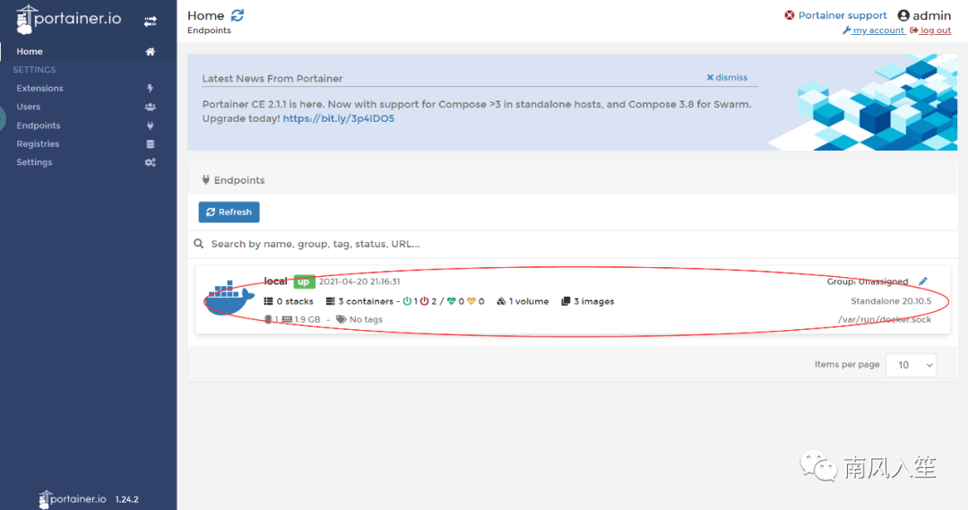Click the Group: Unassigned label

[x=868, y=281]
